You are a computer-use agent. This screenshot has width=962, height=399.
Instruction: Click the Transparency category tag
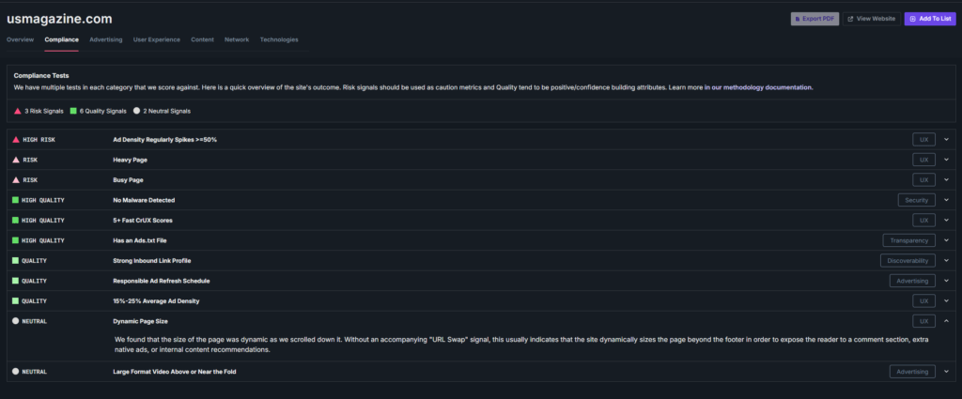click(908, 240)
